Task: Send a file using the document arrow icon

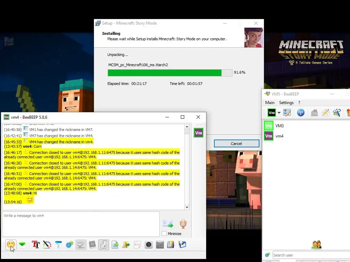Action: [x=115, y=245]
